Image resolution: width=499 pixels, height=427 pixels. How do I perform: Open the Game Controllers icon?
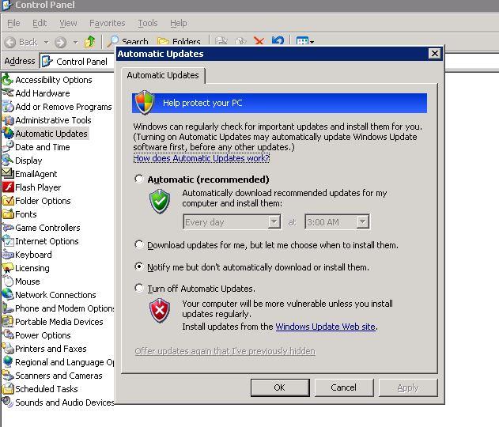[x=7, y=228]
